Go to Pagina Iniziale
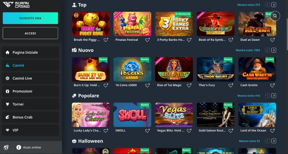This screenshot has height=154, width=288. (x=30, y=52)
